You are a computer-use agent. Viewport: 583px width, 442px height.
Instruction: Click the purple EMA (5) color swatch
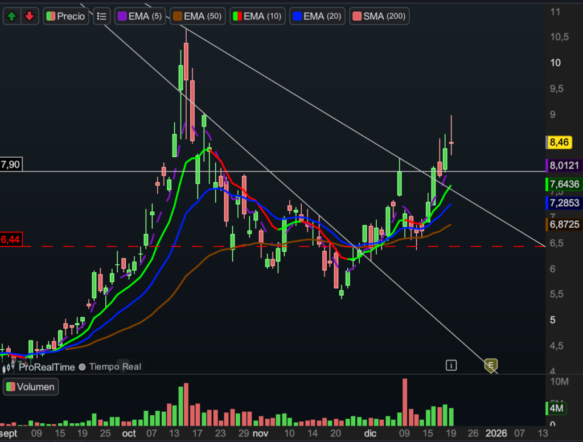point(122,17)
